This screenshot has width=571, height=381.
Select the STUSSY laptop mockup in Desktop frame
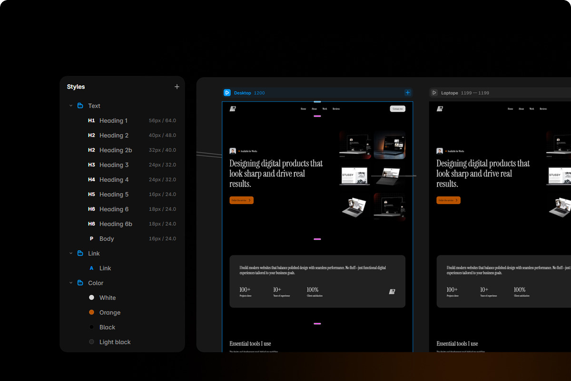pos(354,176)
